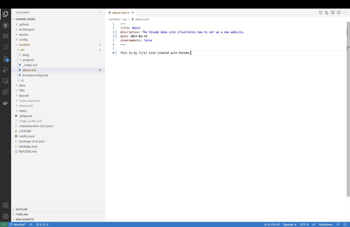The height and width of the screenshot is (227, 350).
Task: Open changes compare icon in editor toolbar
Action: (326, 12)
